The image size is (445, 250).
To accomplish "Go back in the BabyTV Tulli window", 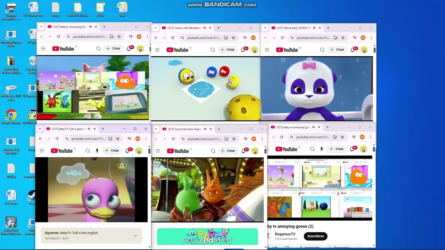I will [x=40, y=139].
